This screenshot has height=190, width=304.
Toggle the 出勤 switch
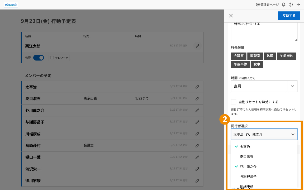point(39,58)
